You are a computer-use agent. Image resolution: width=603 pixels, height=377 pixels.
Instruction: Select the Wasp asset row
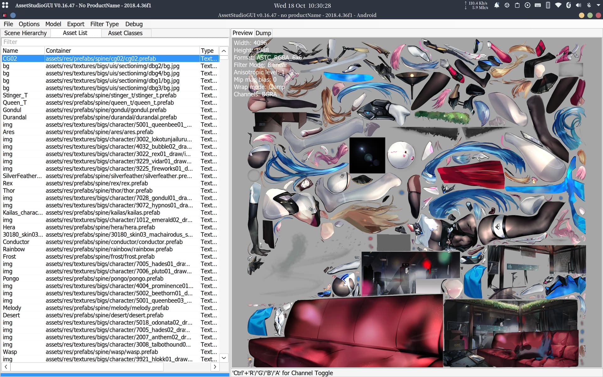click(x=110, y=352)
